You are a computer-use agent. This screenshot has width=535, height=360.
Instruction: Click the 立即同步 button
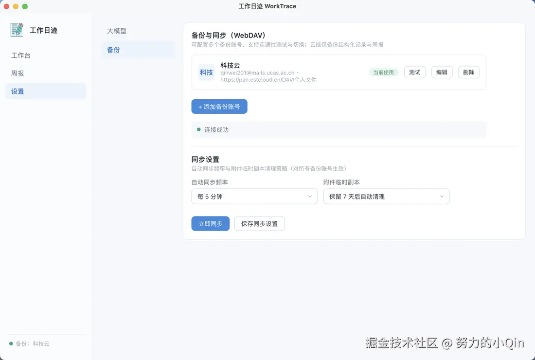coord(210,223)
